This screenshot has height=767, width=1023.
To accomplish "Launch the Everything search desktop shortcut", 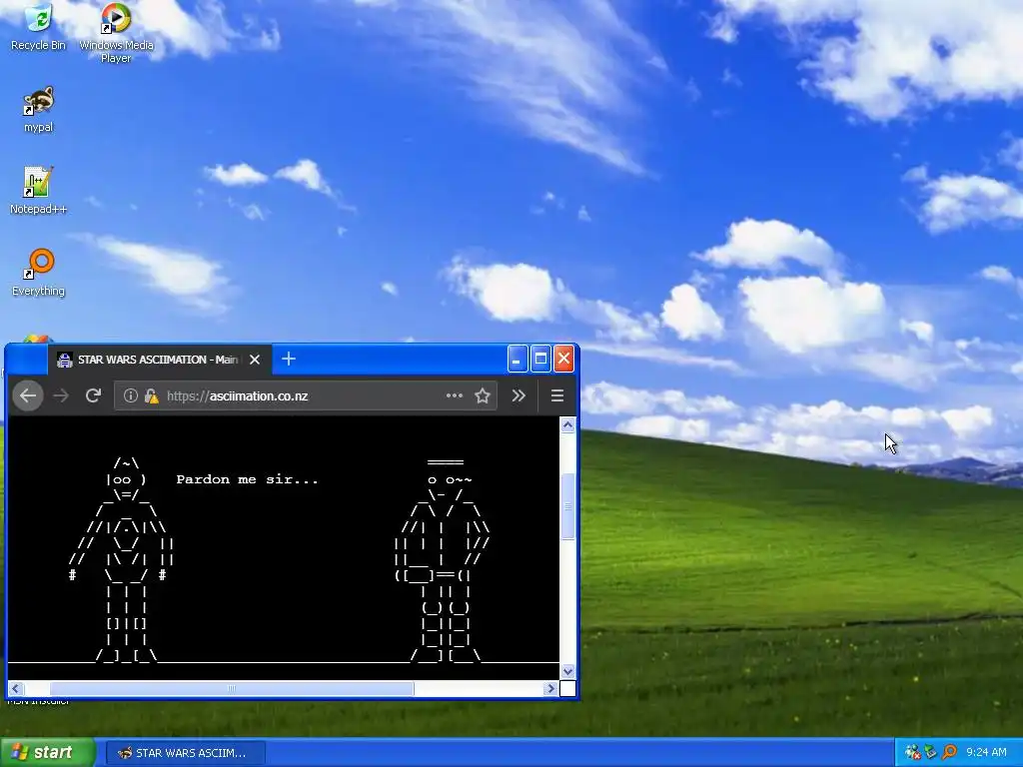I will tap(39, 272).
